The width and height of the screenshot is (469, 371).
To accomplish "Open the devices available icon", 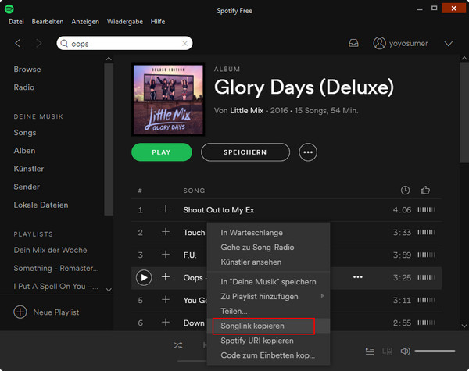I will [x=388, y=351].
